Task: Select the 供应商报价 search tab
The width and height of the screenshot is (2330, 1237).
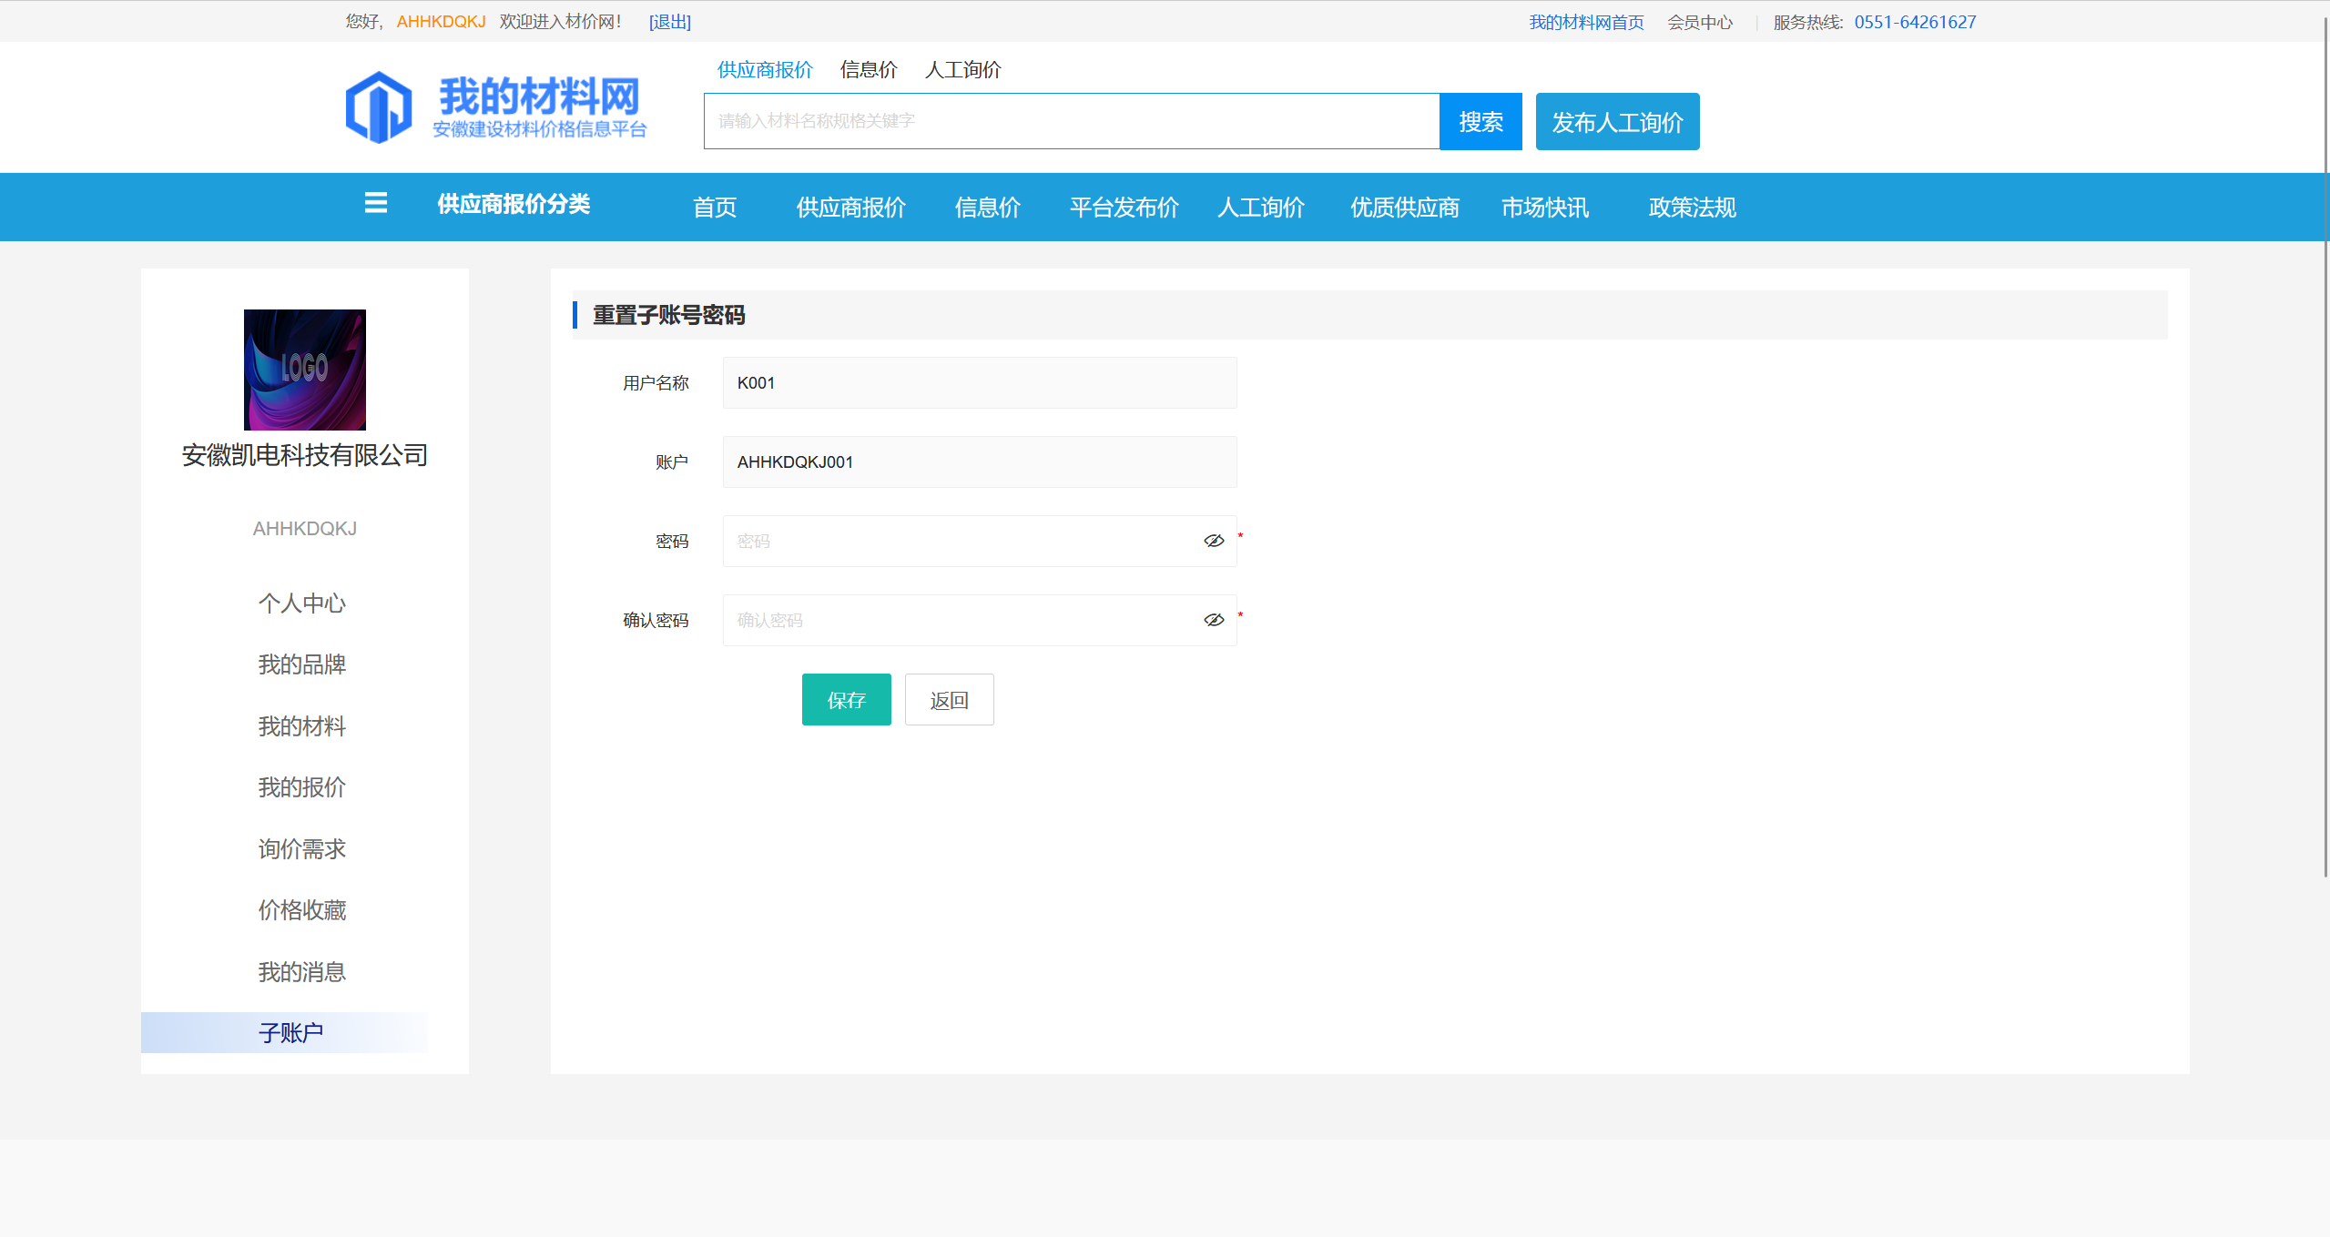Action: click(764, 70)
